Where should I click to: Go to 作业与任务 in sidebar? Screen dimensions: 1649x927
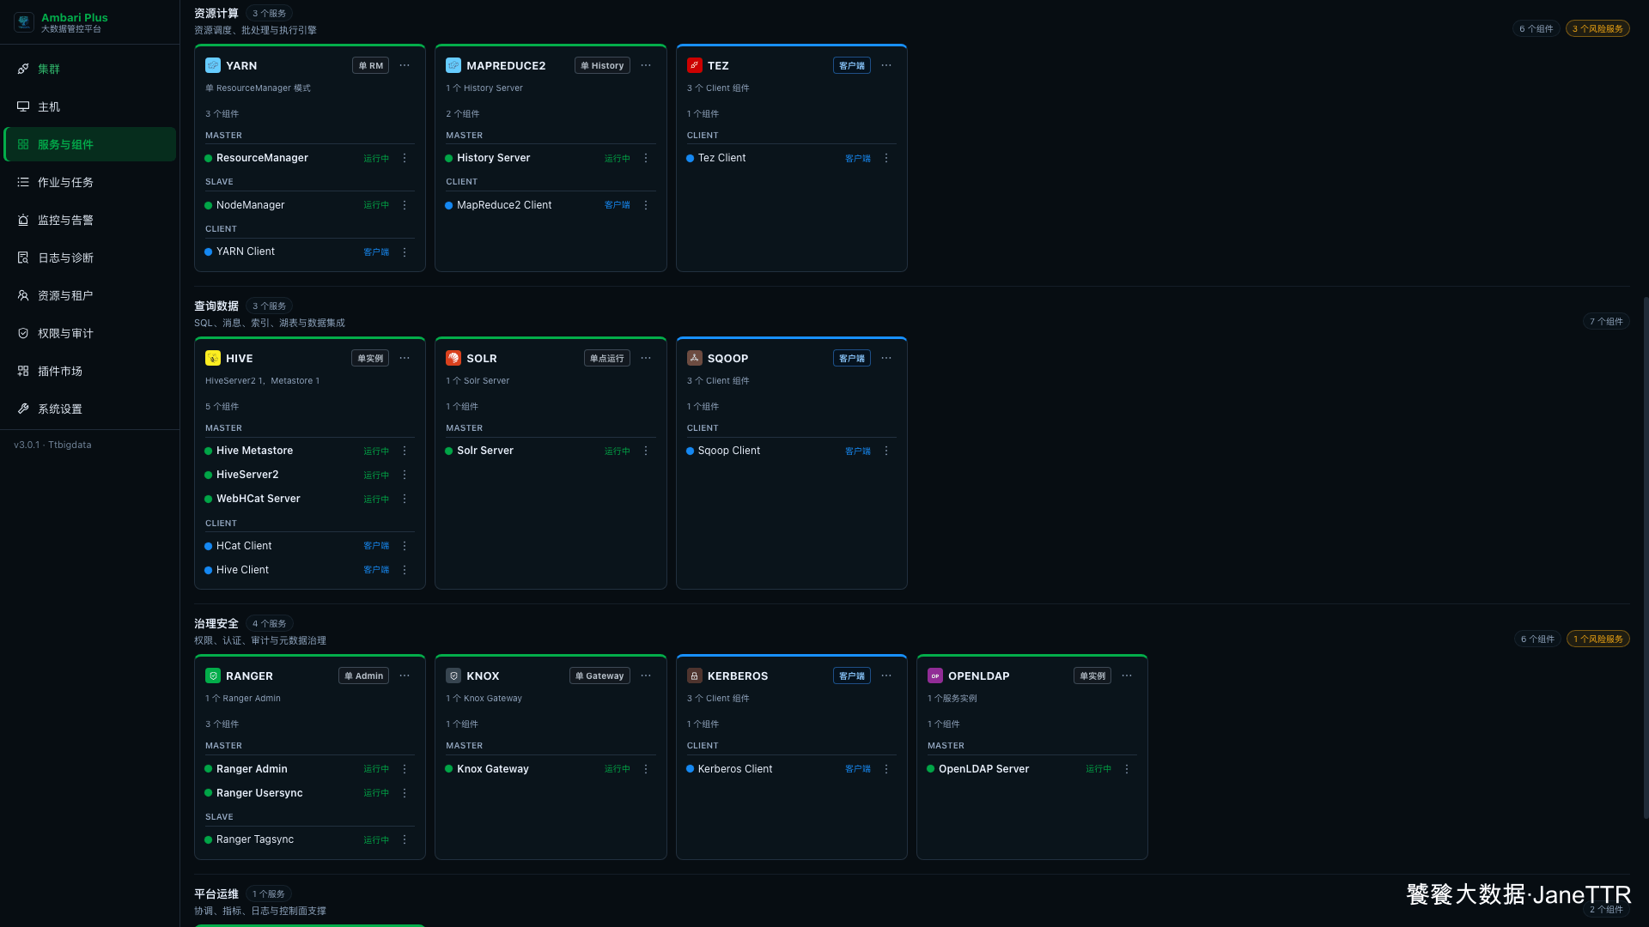[89, 182]
